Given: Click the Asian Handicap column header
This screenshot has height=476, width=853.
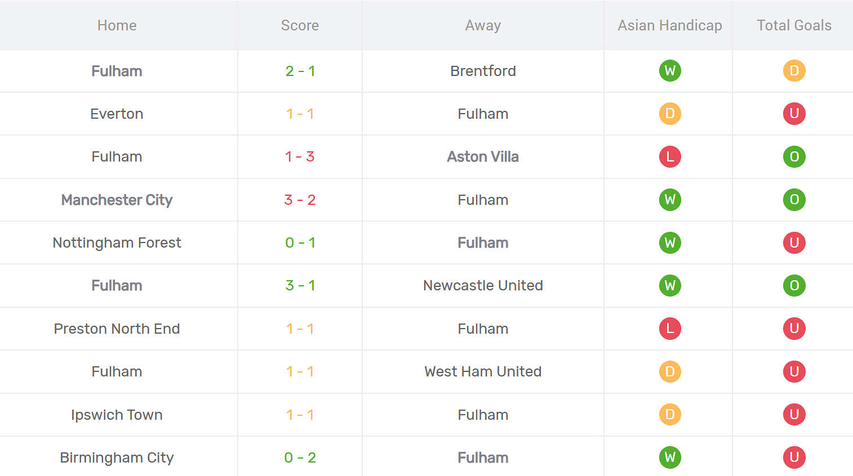Looking at the screenshot, I should [669, 25].
